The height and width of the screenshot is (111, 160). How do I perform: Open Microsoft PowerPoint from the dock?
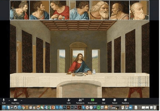53,108
